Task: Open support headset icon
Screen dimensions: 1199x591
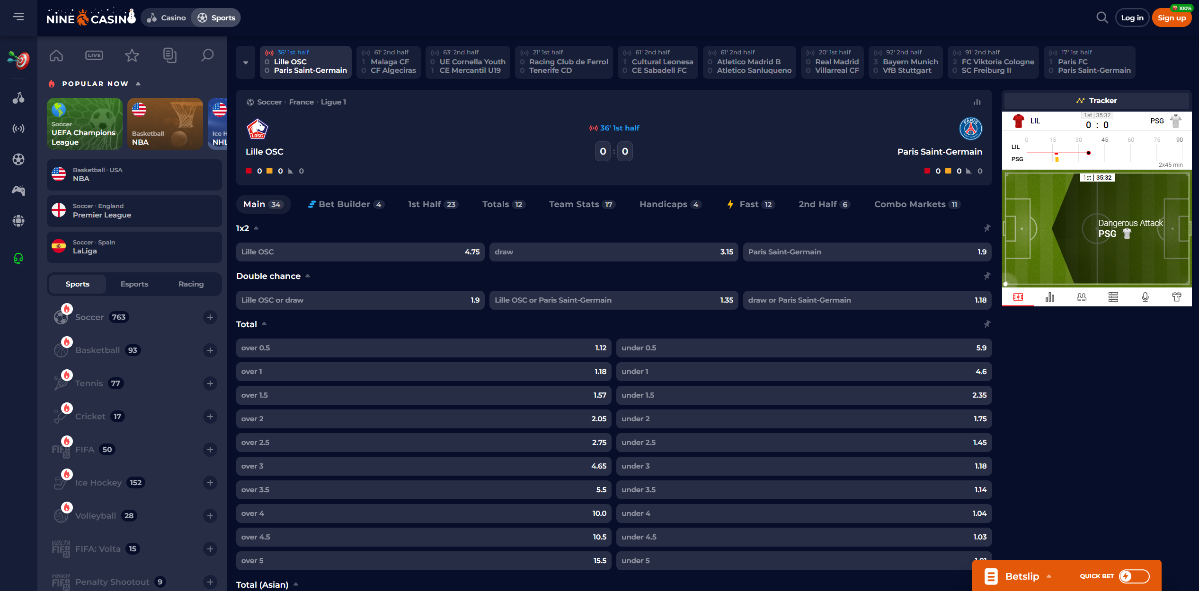Action: [x=18, y=258]
